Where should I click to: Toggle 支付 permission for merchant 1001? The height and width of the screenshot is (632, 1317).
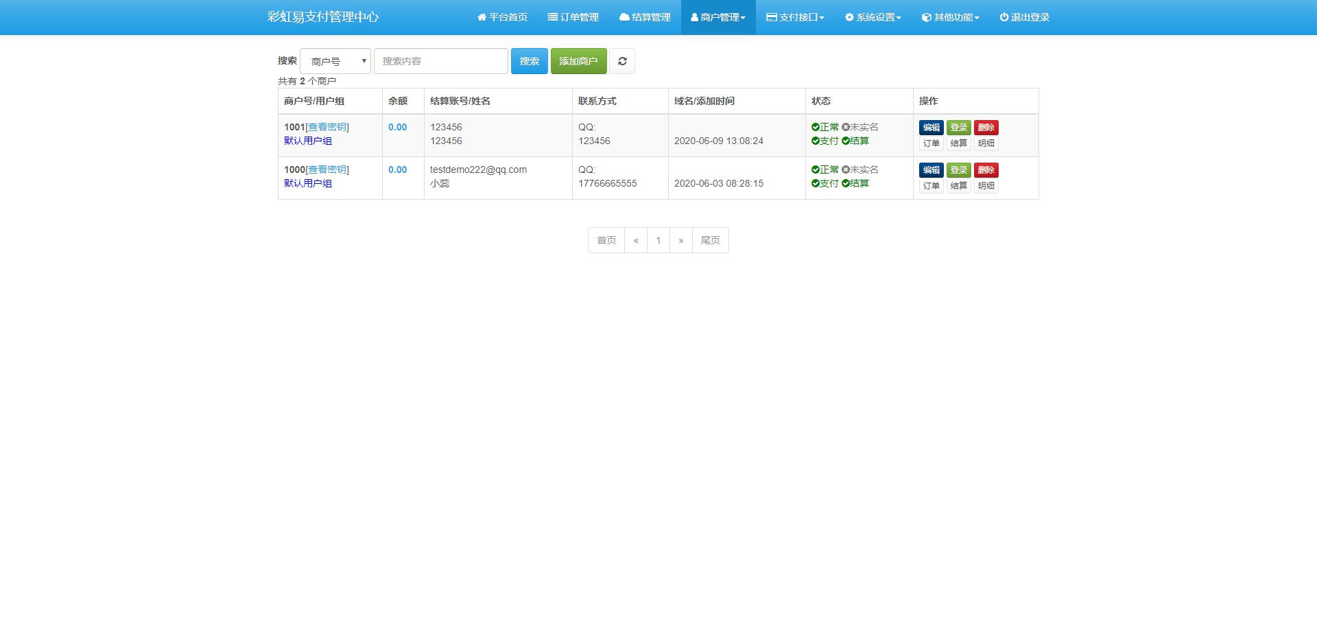pos(825,141)
